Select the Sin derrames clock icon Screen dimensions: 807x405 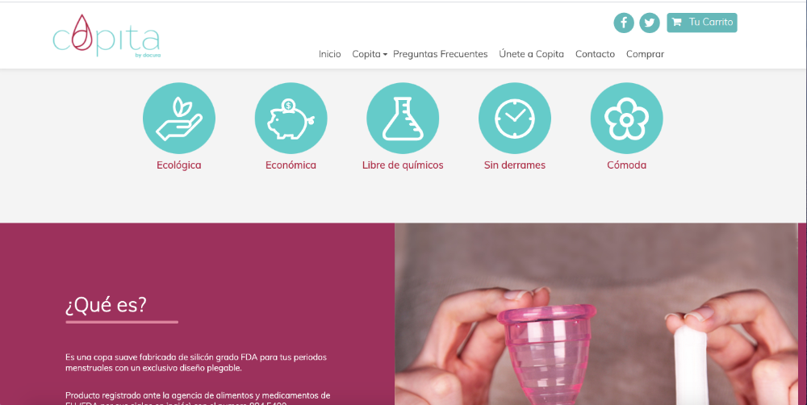(x=515, y=119)
